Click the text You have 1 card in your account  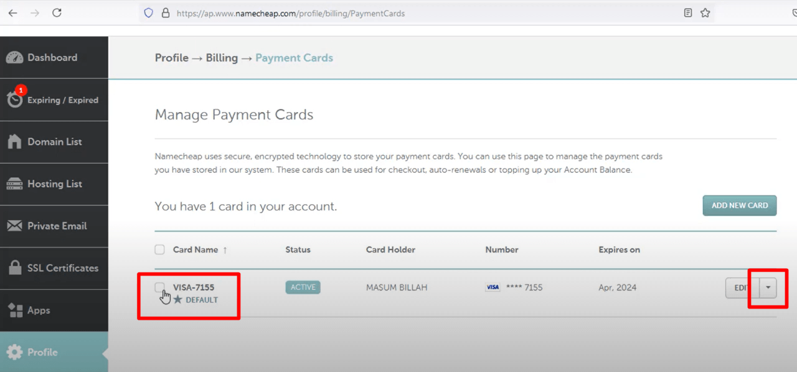(246, 206)
